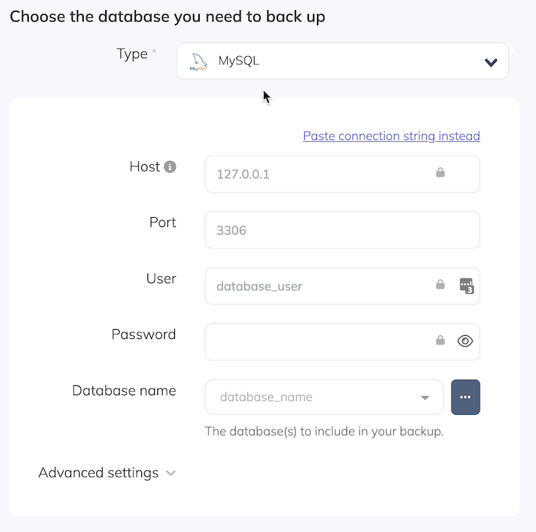The height and width of the screenshot is (532, 536).
Task: Click the lock icon in Host field
Action: tap(440, 173)
